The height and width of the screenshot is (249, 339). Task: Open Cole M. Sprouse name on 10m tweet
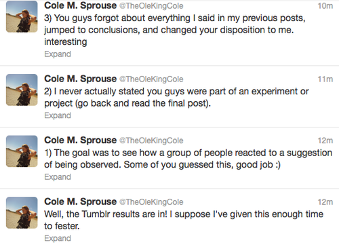80,5
